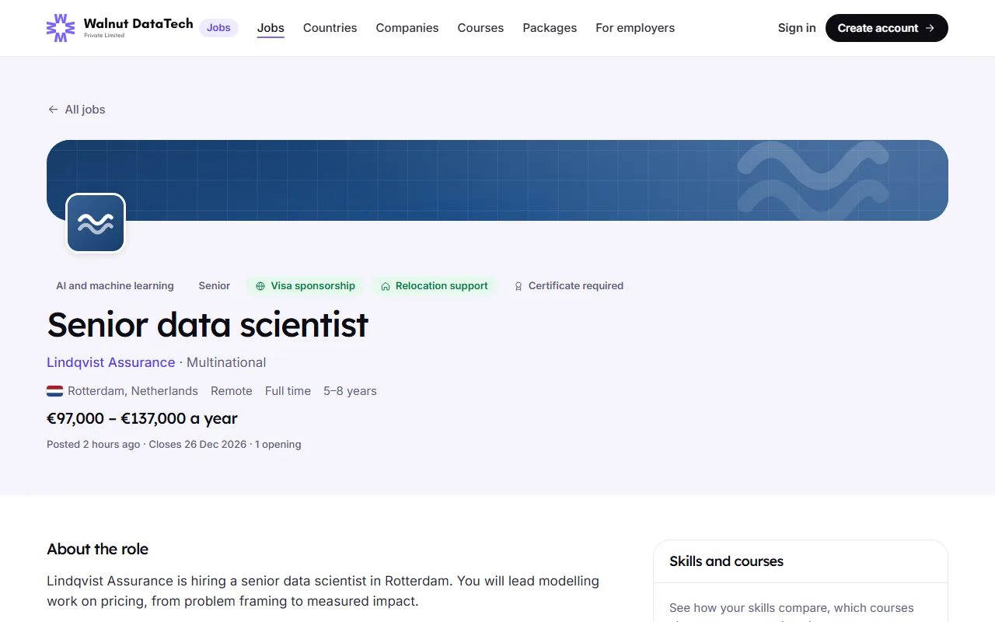Click the Sign in link

797,28
